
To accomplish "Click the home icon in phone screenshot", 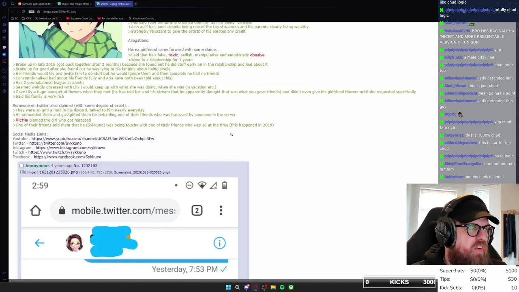I will click(36, 210).
